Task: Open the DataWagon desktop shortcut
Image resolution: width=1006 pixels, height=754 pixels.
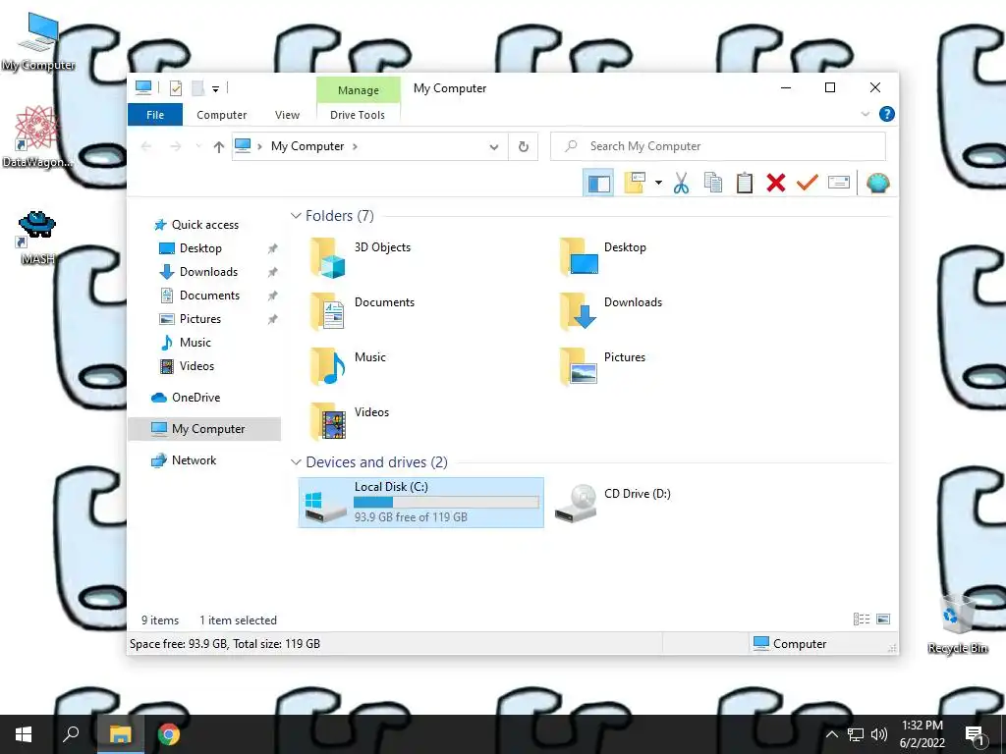Action: (36, 137)
